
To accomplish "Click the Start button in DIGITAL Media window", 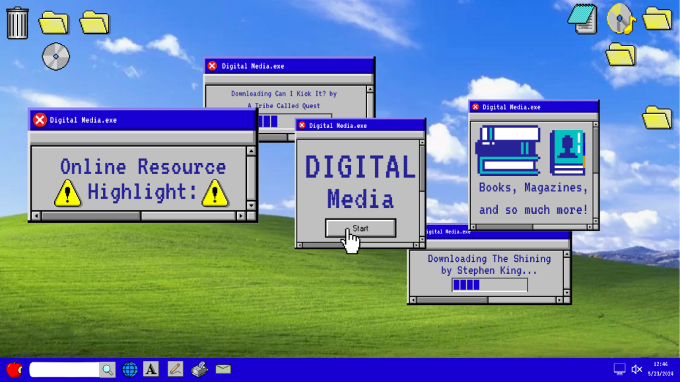I will coord(360,228).
